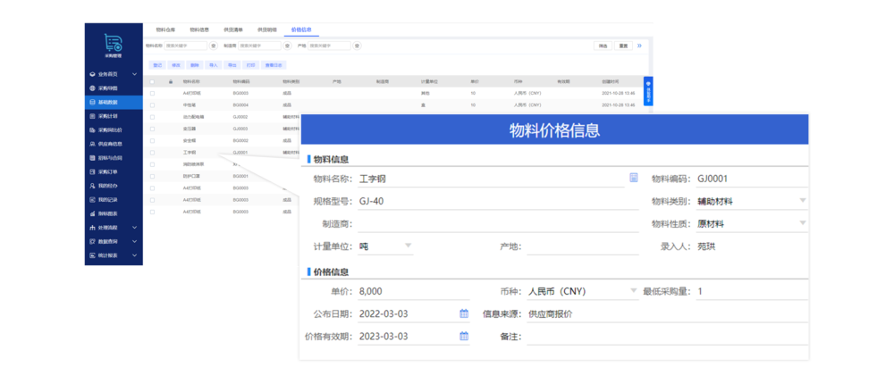Check the box for row 中性笔
The height and width of the screenshot is (392, 894).
click(152, 105)
